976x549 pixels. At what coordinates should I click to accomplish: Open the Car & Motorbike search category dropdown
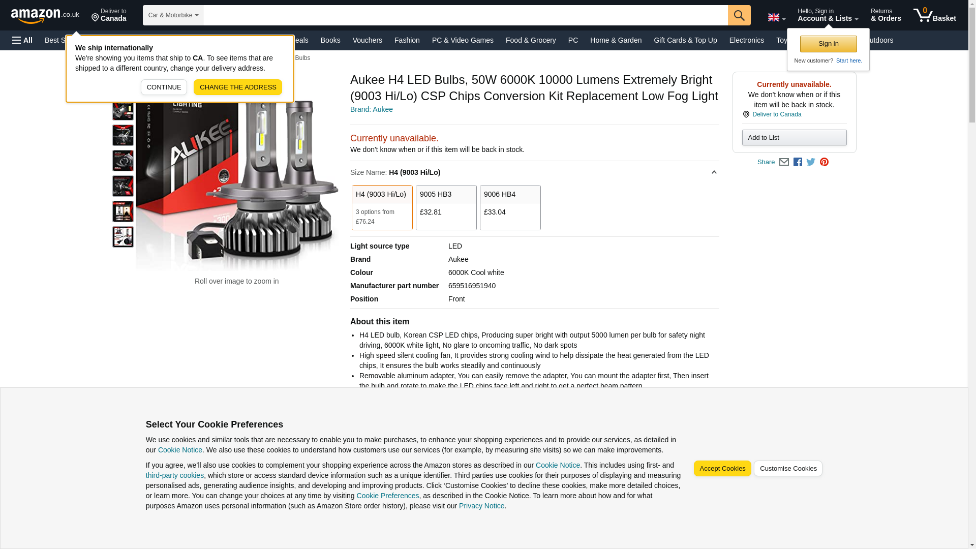point(173,15)
